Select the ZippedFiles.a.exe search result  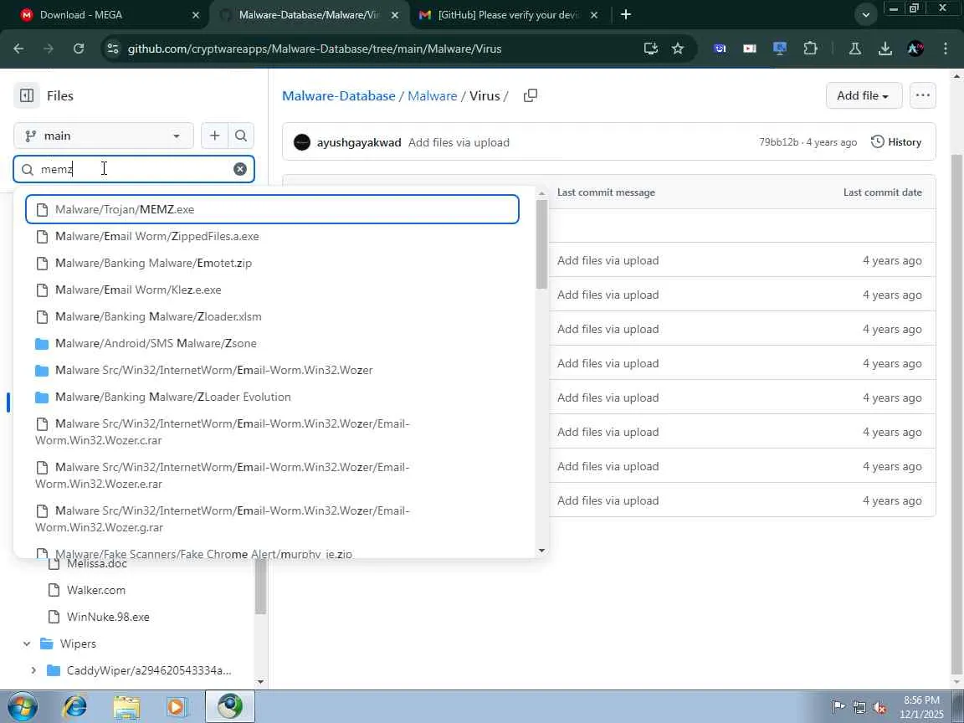point(272,236)
